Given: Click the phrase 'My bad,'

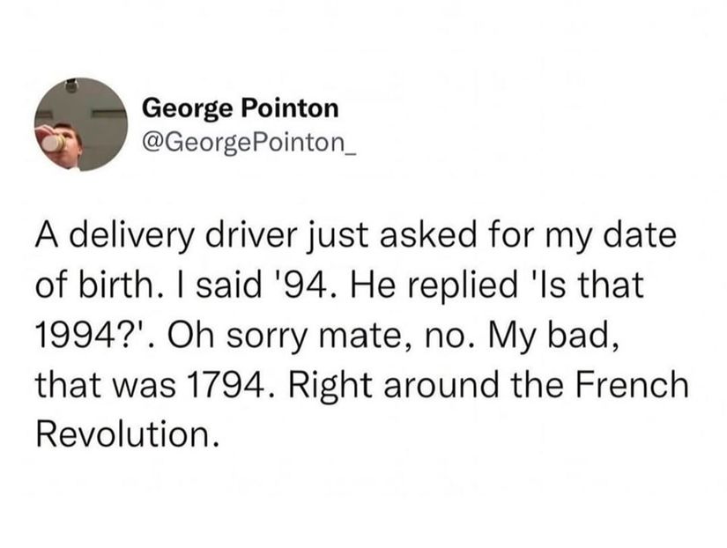Looking at the screenshot, I should pos(553,337).
